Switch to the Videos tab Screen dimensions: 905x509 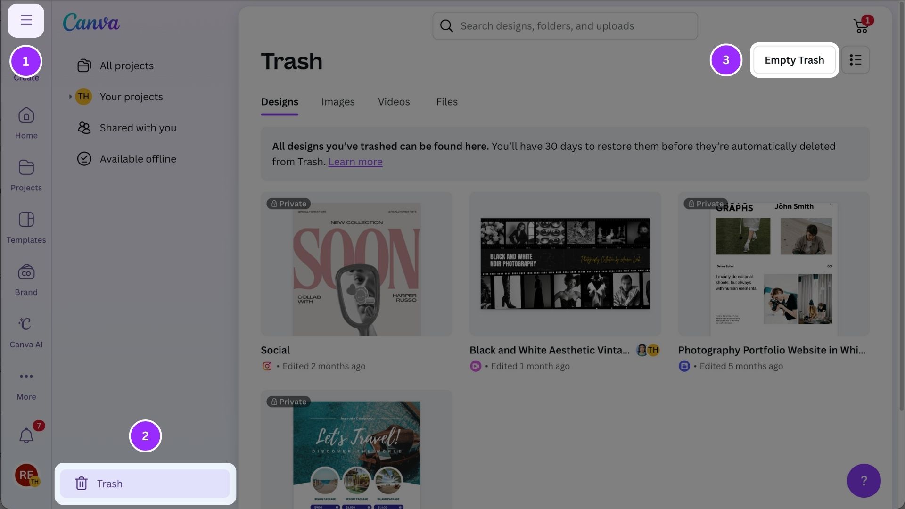click(394, 102)
